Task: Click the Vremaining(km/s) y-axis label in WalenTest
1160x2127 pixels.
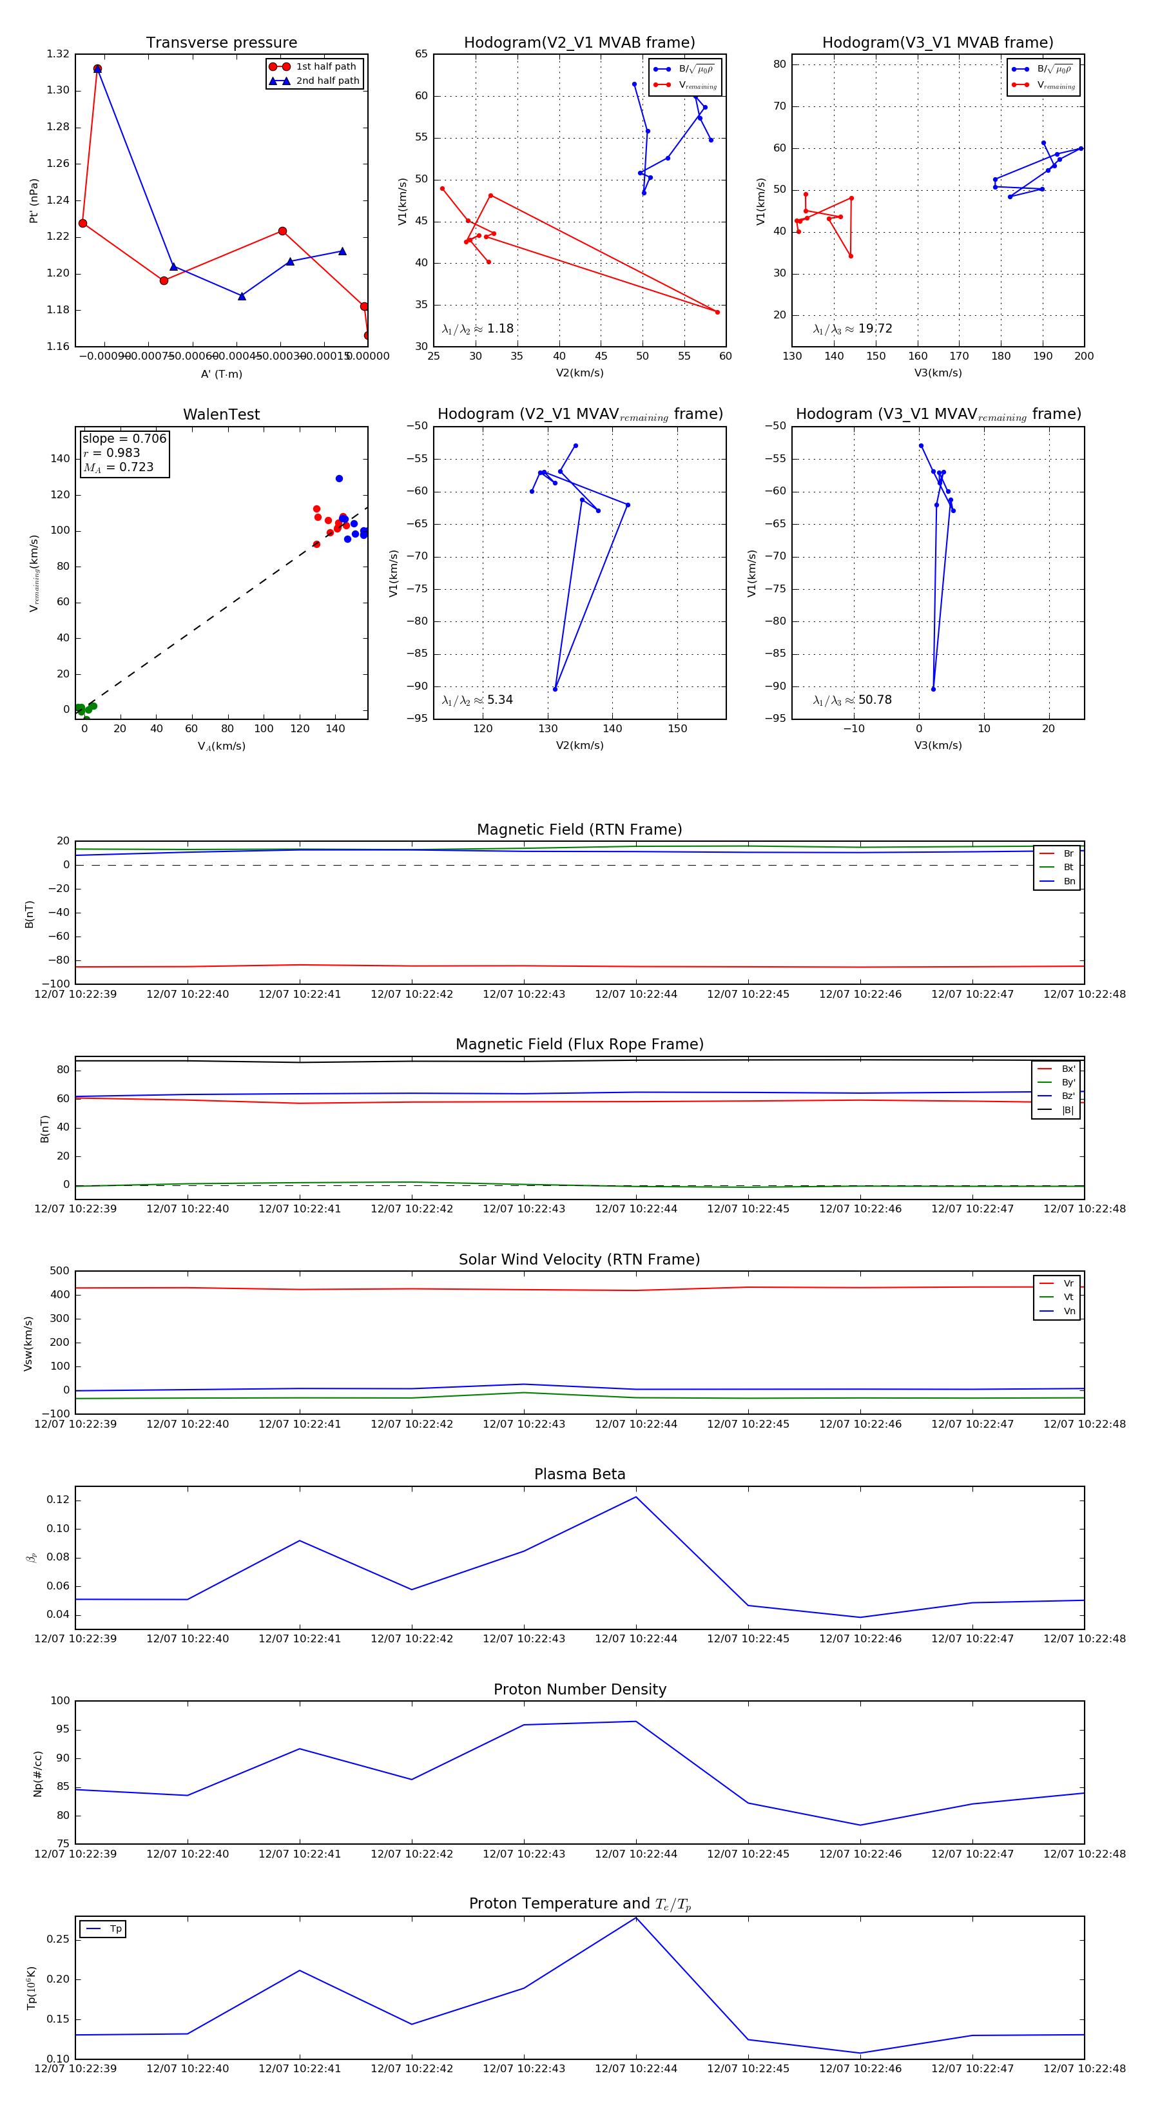Action: [34, 573]
